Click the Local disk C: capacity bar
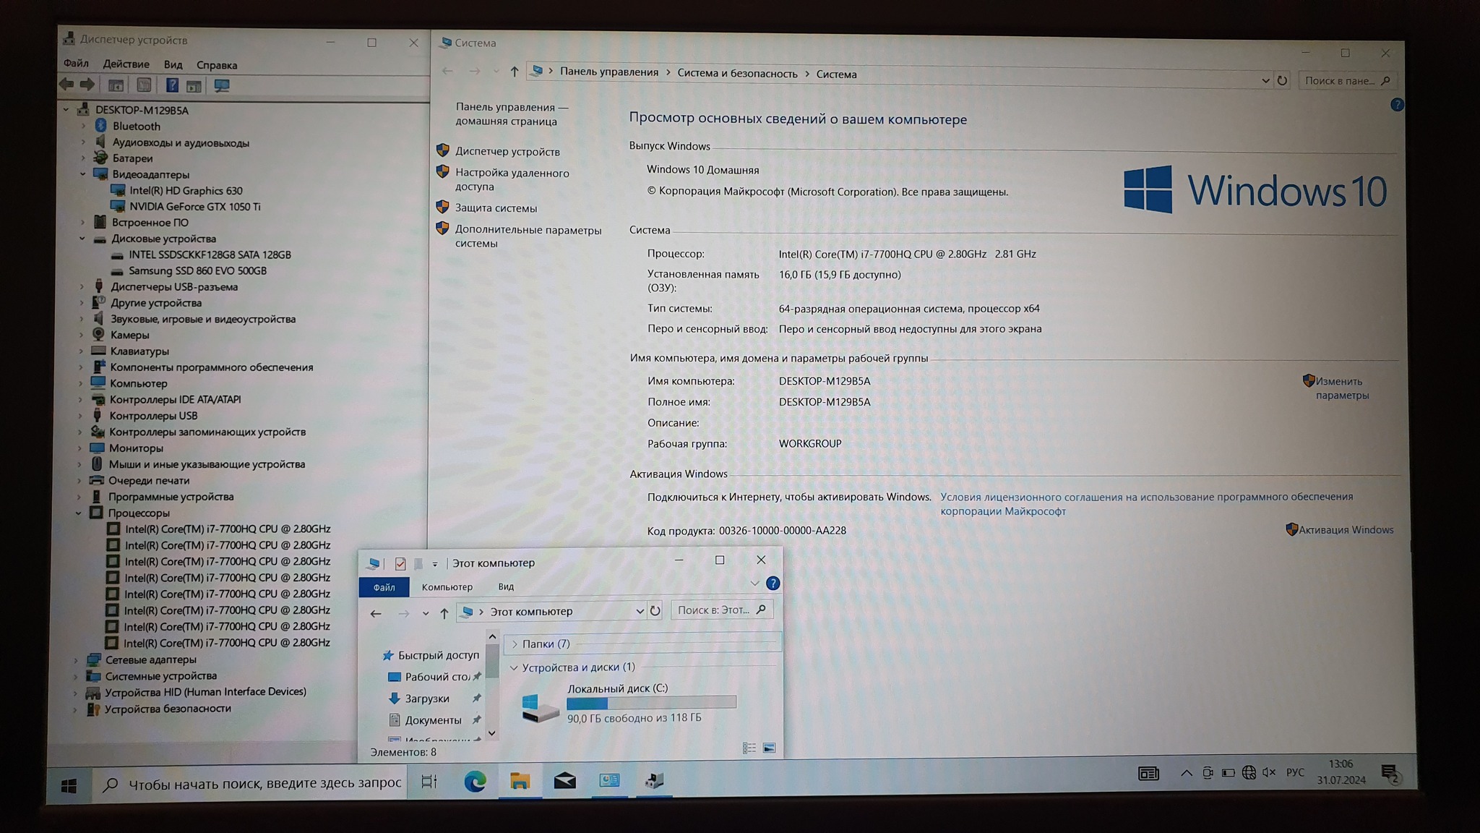1480x833 pixels. [x=651, y=702]
